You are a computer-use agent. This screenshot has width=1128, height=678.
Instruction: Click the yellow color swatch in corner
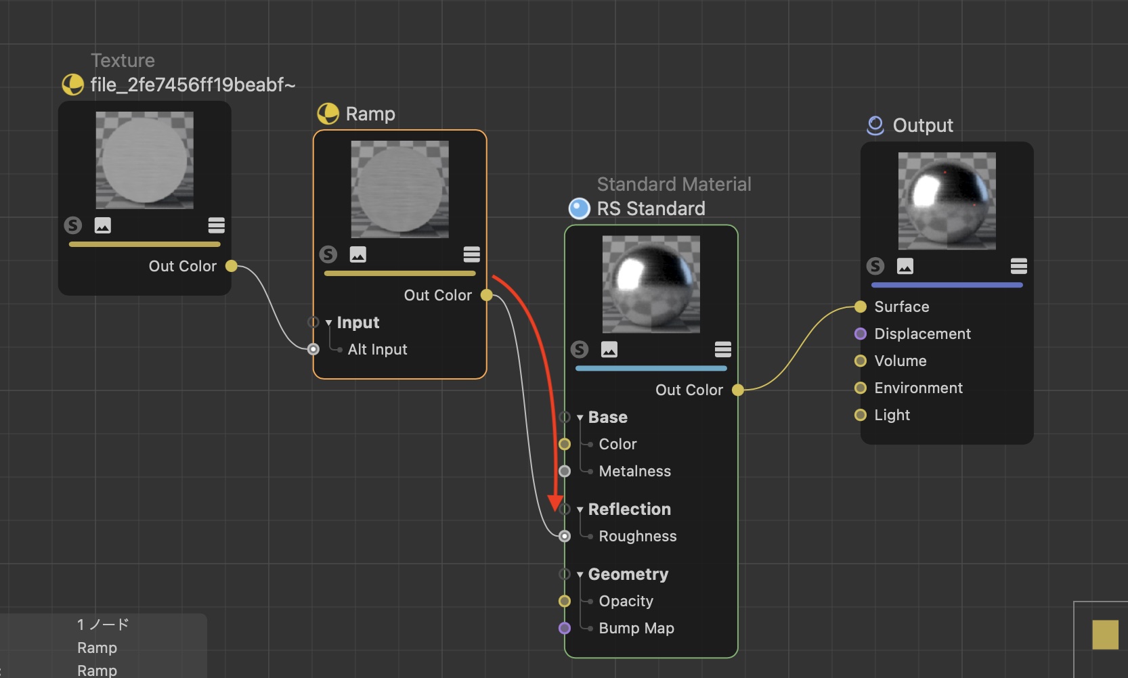coord(1105,635)
